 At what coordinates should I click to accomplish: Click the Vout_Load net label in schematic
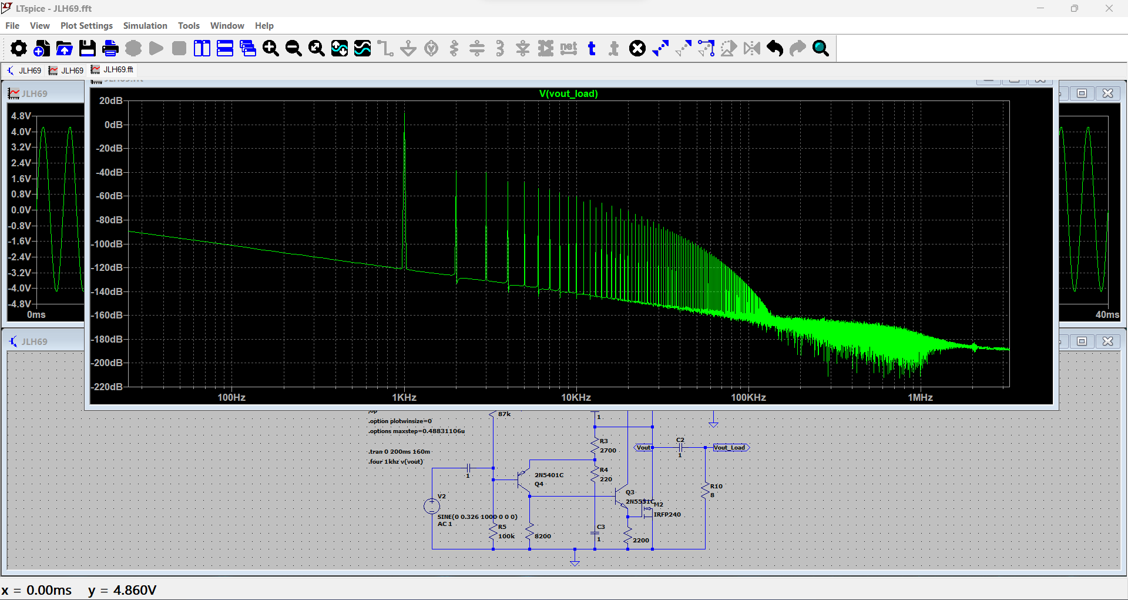click(730, 448)
